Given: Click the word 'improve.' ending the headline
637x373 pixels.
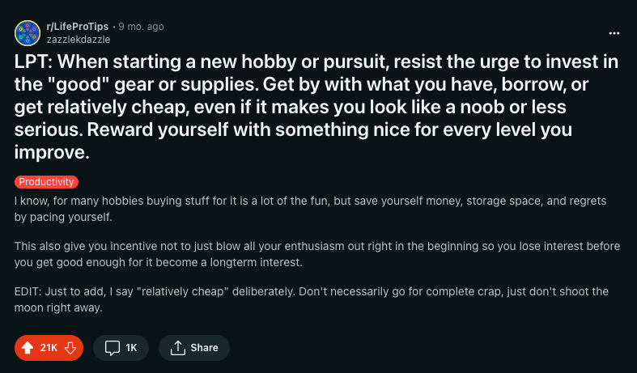Looking at the screenshot, I should [x=52, y=153].
